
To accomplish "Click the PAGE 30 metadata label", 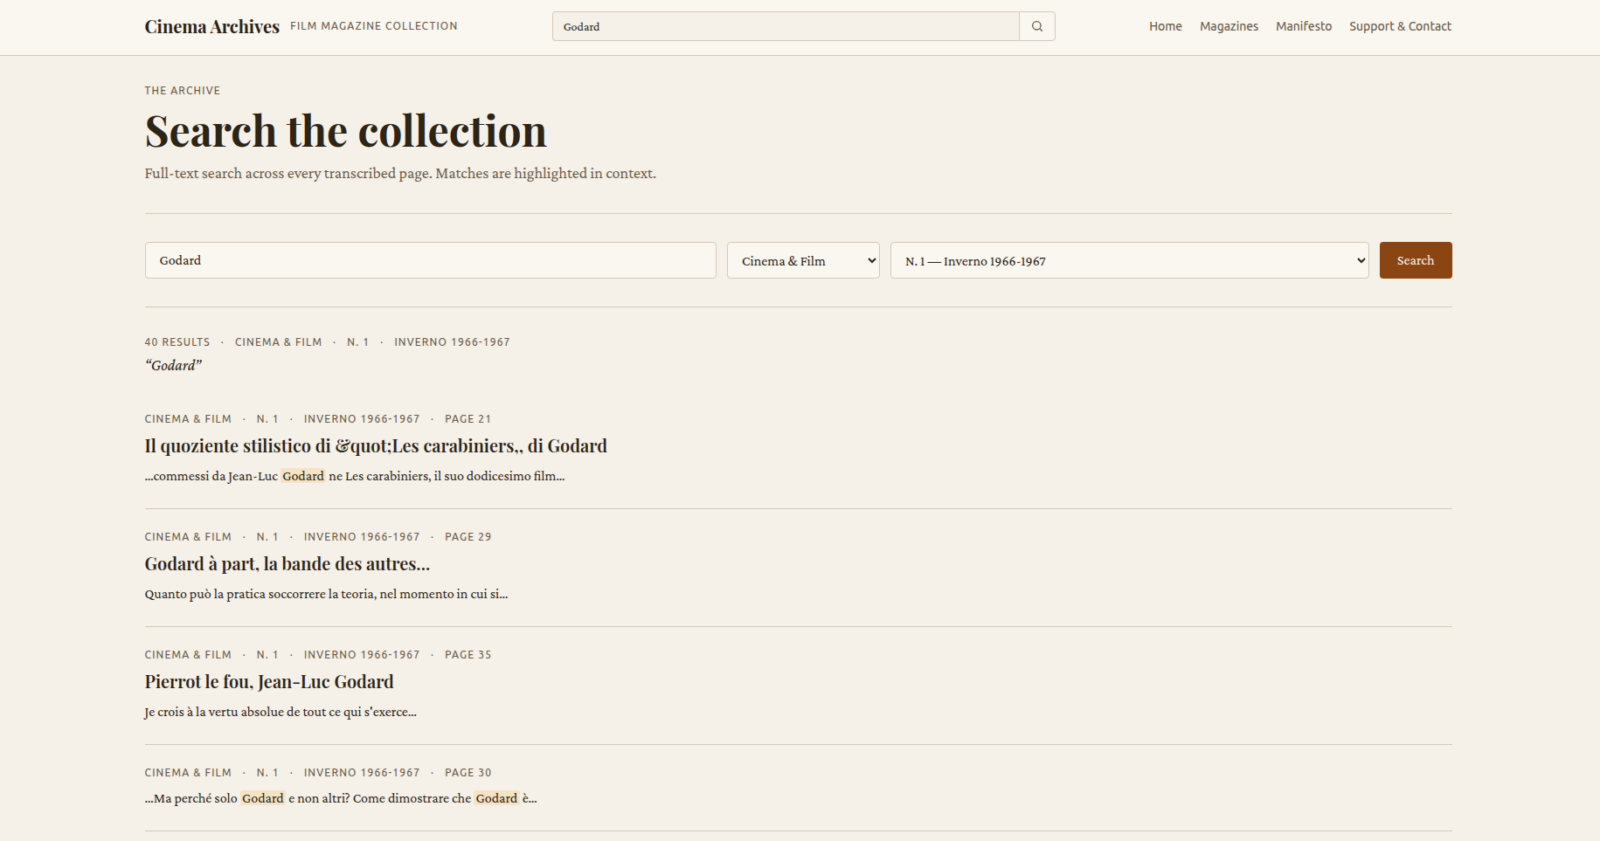I will tap(468, 773).
